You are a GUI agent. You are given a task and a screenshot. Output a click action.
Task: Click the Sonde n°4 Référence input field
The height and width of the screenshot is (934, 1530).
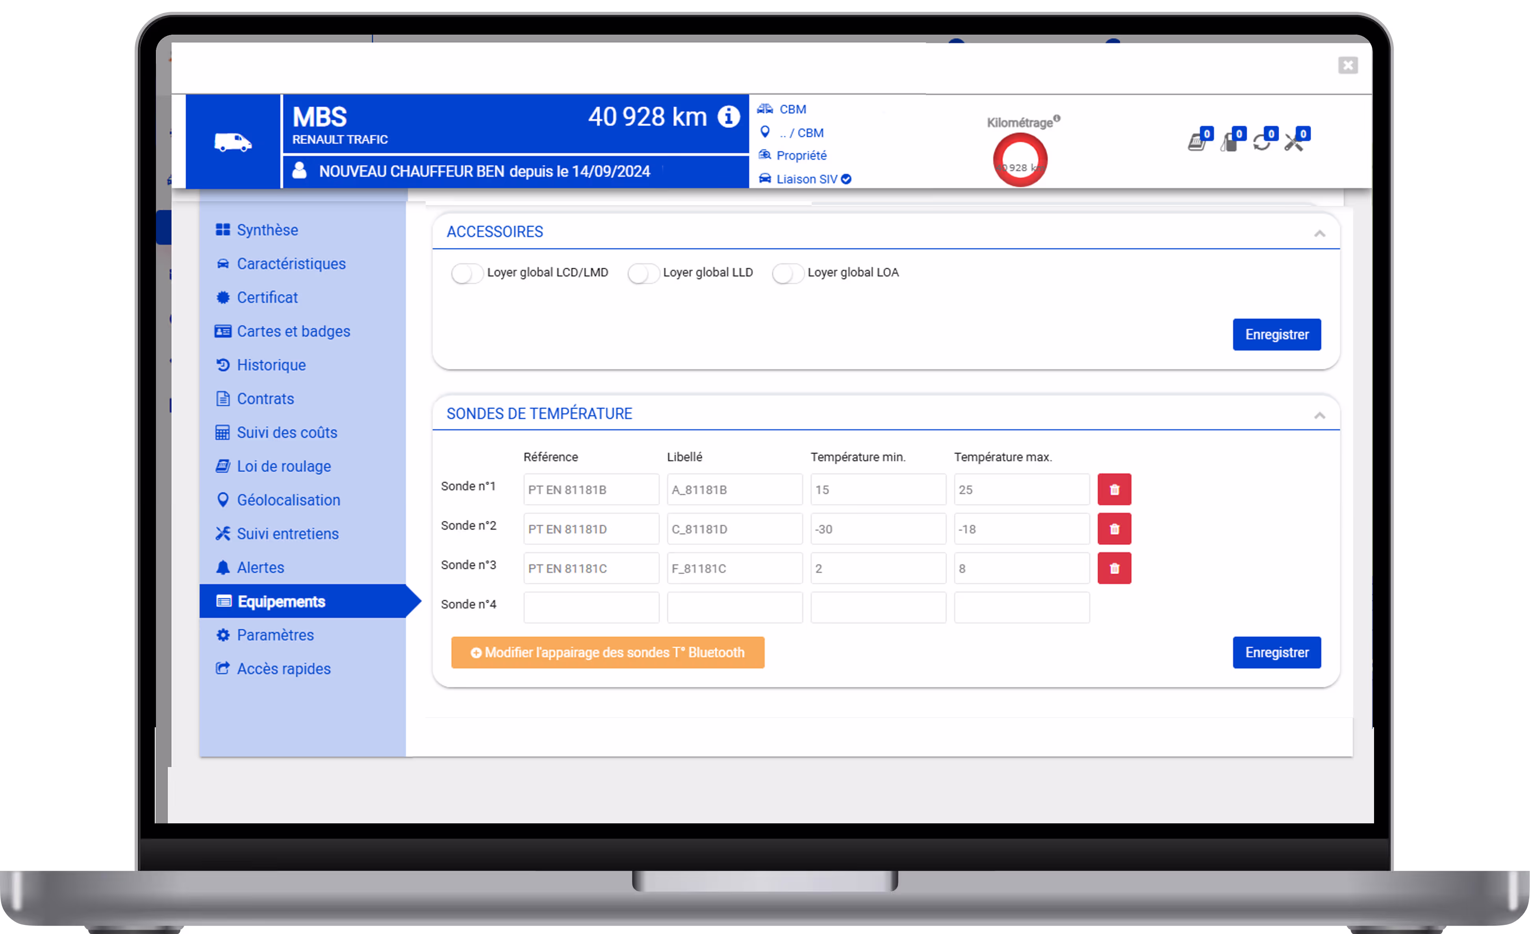click(x=590, y=607)
